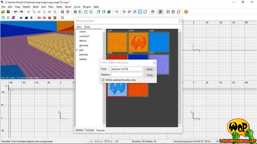257x144 pixels.
Task: Click the black circle icon in second toolbar row
Action: [x=8, y=18]
